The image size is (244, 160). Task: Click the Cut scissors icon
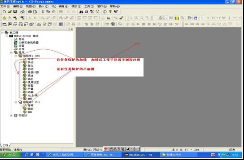point(43,12)
